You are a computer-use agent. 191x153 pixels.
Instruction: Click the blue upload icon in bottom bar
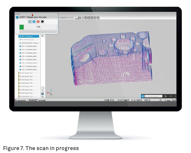pyautogui.click(x=142, y=96)
